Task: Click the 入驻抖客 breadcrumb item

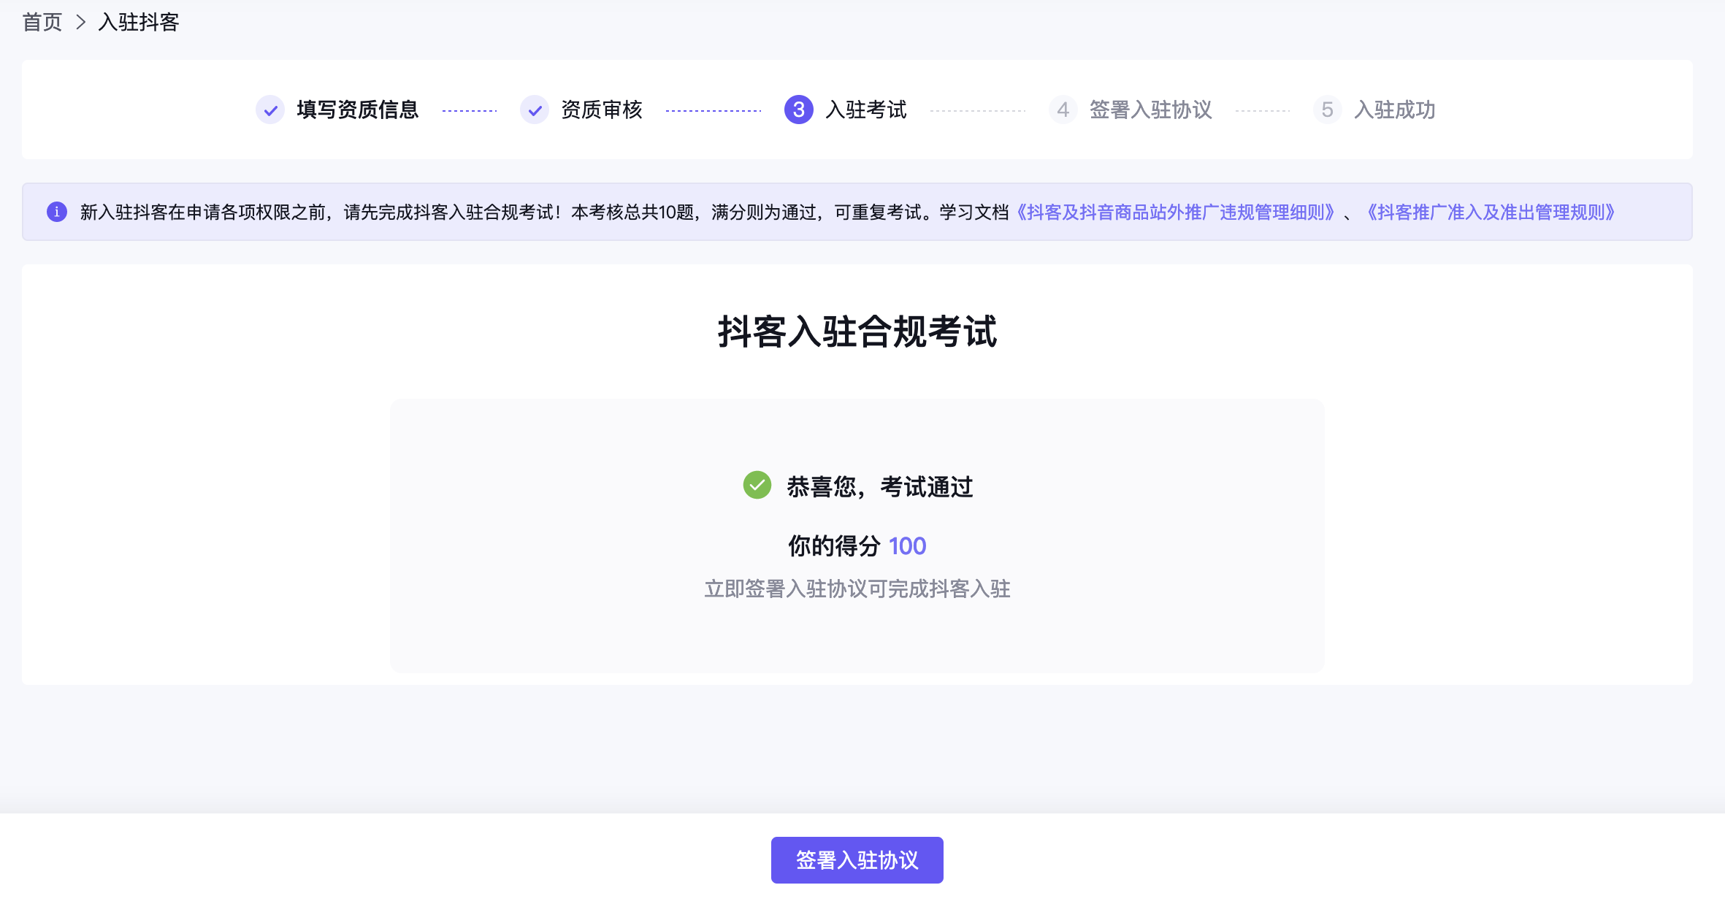Action: [x=138, y=22]
